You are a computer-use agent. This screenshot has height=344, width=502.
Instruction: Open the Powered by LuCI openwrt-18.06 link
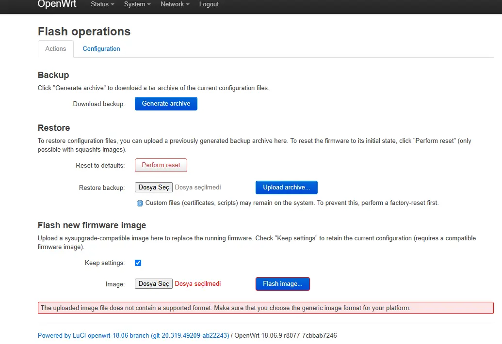[x=133, y=335]
